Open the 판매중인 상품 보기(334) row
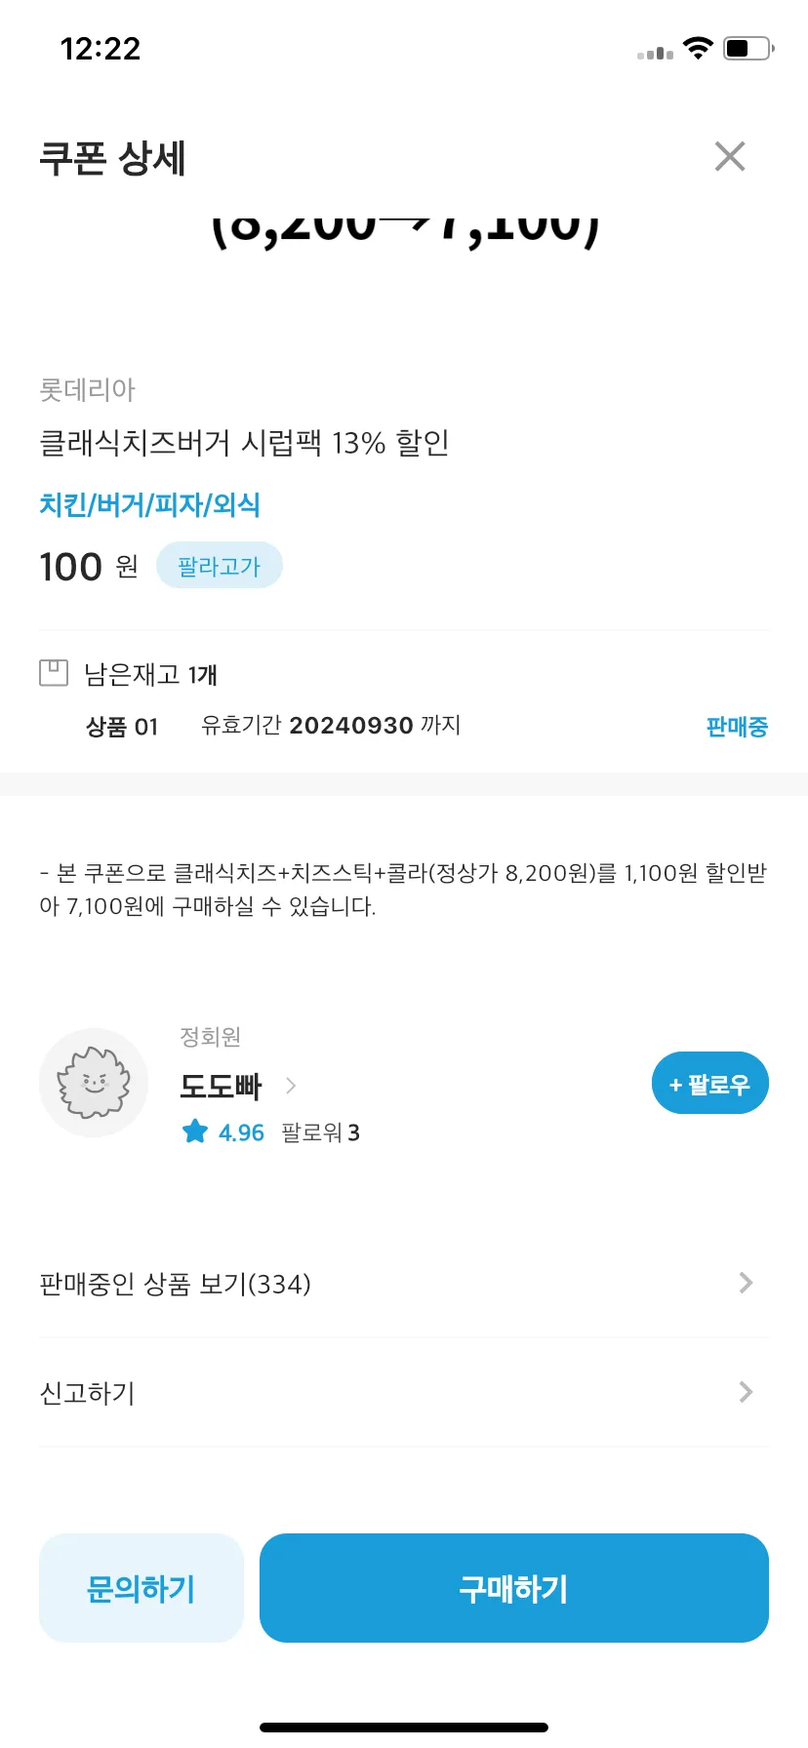The height and width of the screenshot is (1748, 808). [404, 1283]
